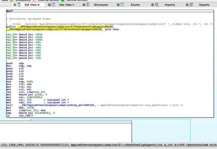Follow the loc_16E77 jump target
The height and width of the screenshot is (149, 217).
25,115
